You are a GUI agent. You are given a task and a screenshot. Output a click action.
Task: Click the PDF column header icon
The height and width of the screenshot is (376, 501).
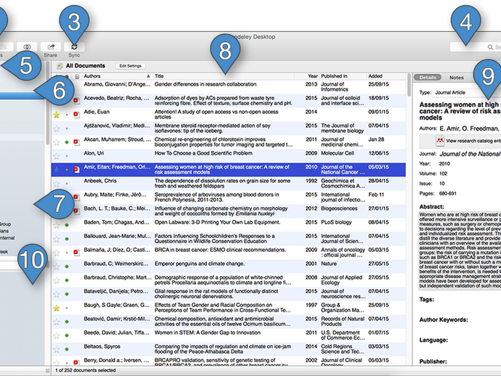point(77,76)
